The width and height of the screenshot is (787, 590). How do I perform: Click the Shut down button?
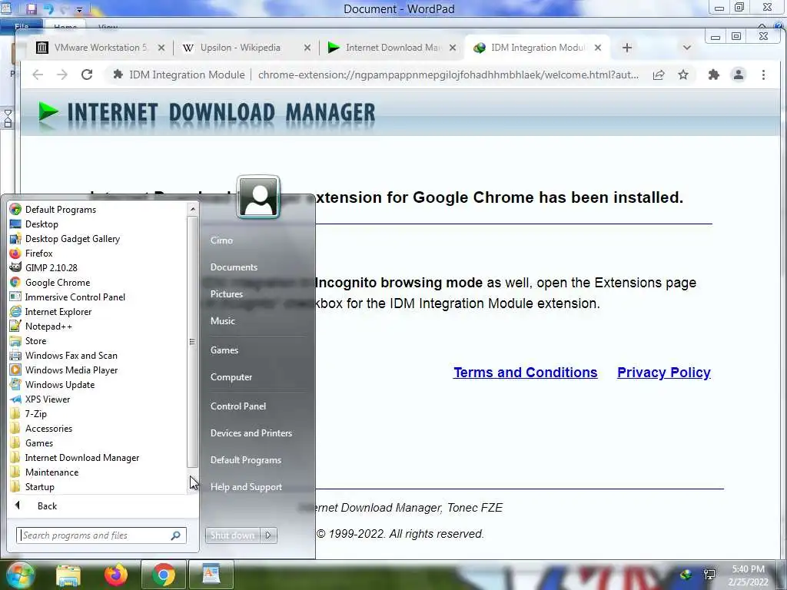232,535
